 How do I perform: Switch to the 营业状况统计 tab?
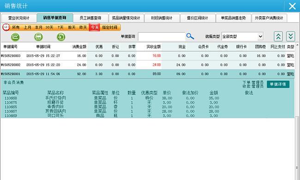pos(19,18)
